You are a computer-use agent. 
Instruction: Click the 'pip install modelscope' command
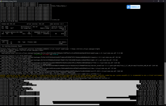pyautogui.click(x=76, y=49)
